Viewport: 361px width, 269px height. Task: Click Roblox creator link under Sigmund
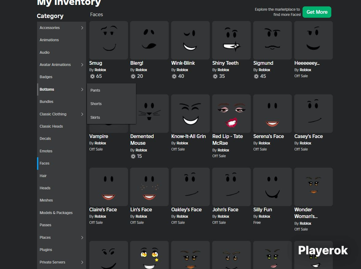(x=264, y=70)
